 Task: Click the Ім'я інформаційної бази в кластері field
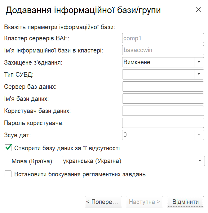163,50
